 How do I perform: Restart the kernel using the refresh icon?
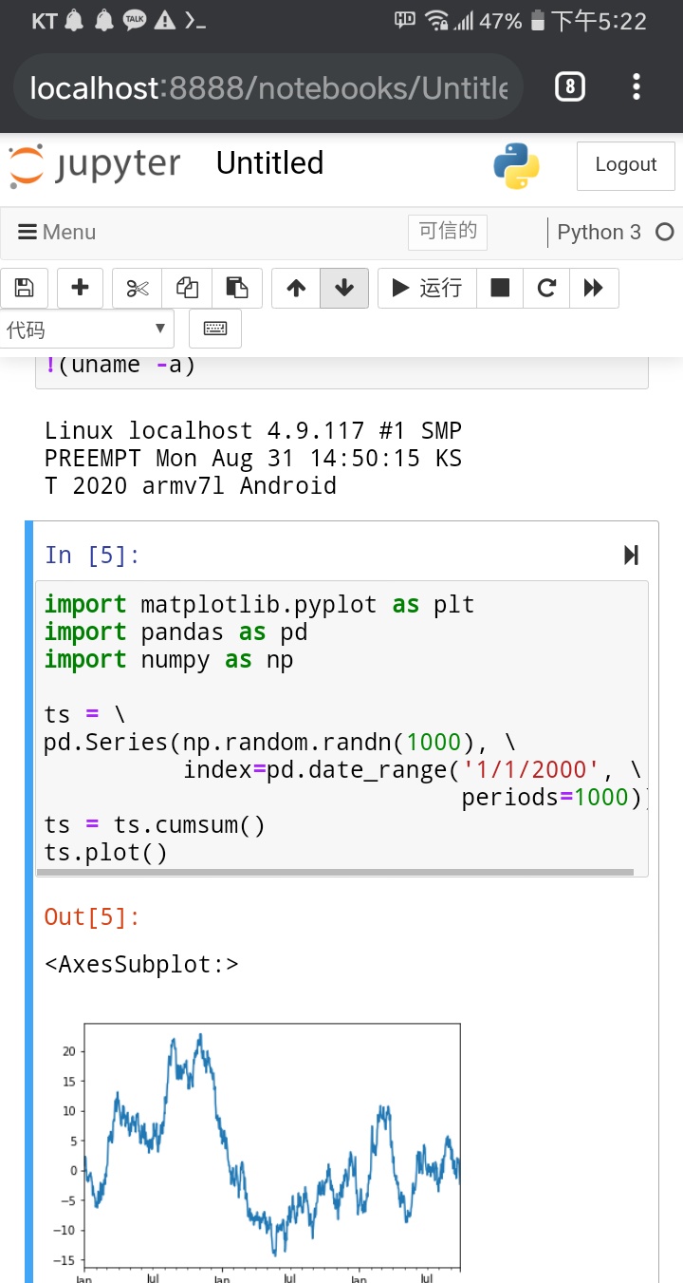pos(546,288)
